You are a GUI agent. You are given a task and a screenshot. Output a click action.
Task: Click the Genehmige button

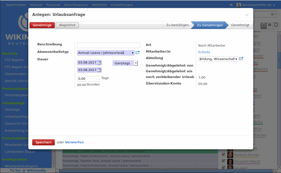point(42,25)
